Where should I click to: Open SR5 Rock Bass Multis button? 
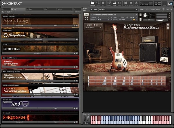(x=55, y=108)
